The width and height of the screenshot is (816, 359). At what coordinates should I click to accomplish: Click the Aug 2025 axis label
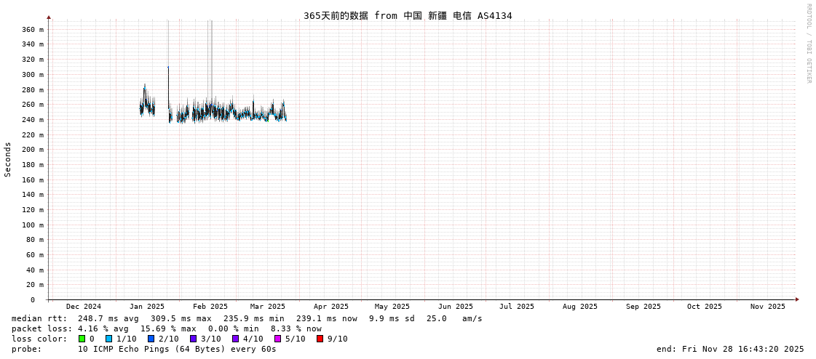pyautogui.click(x=579, y=307)
